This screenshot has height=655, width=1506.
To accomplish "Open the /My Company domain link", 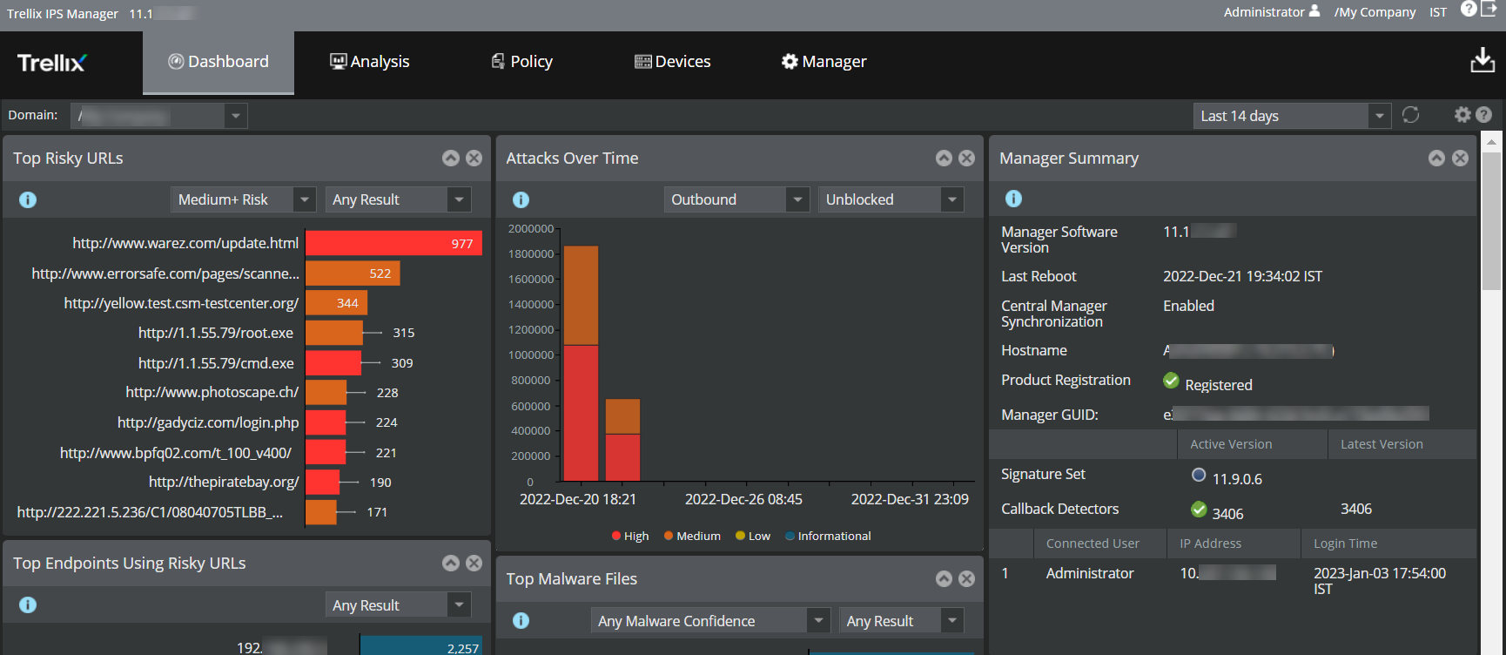I will [1375, 12].
